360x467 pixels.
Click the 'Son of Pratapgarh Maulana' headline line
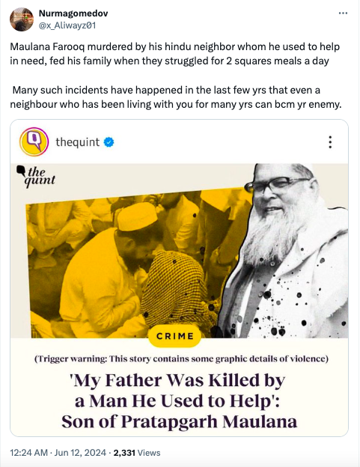(180, 421)
